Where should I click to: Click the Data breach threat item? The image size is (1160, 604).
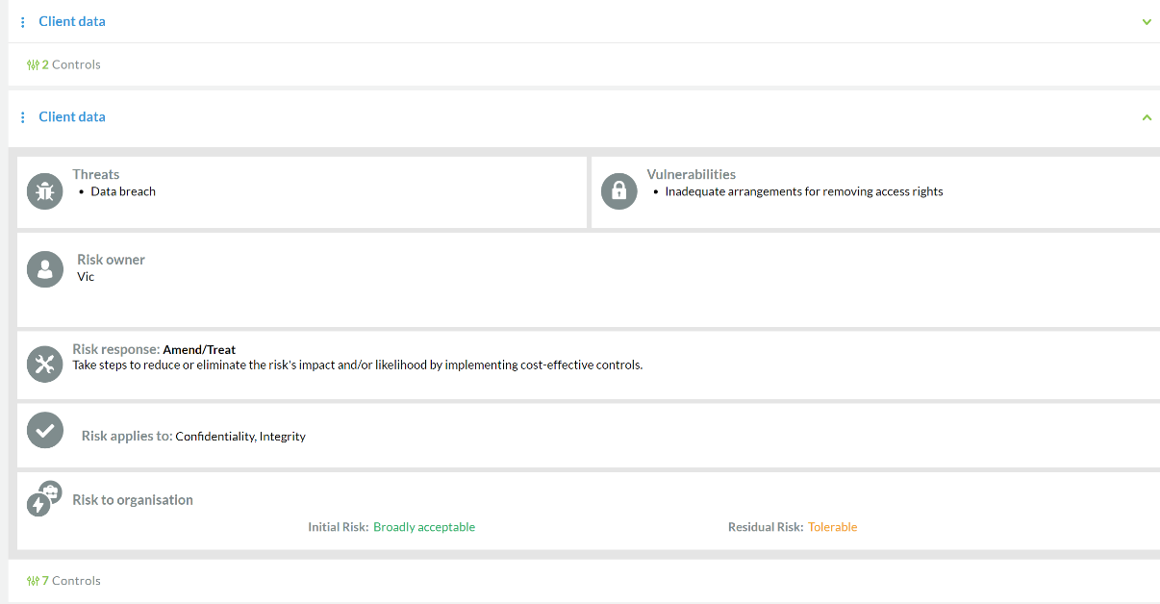(x=123, y=191)
